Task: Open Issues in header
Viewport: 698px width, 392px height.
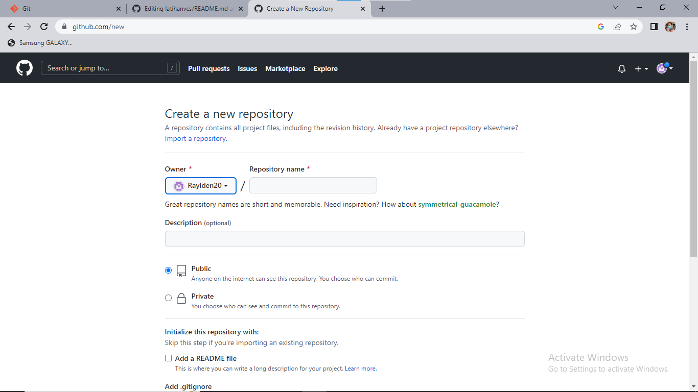Action: (247, 68)
